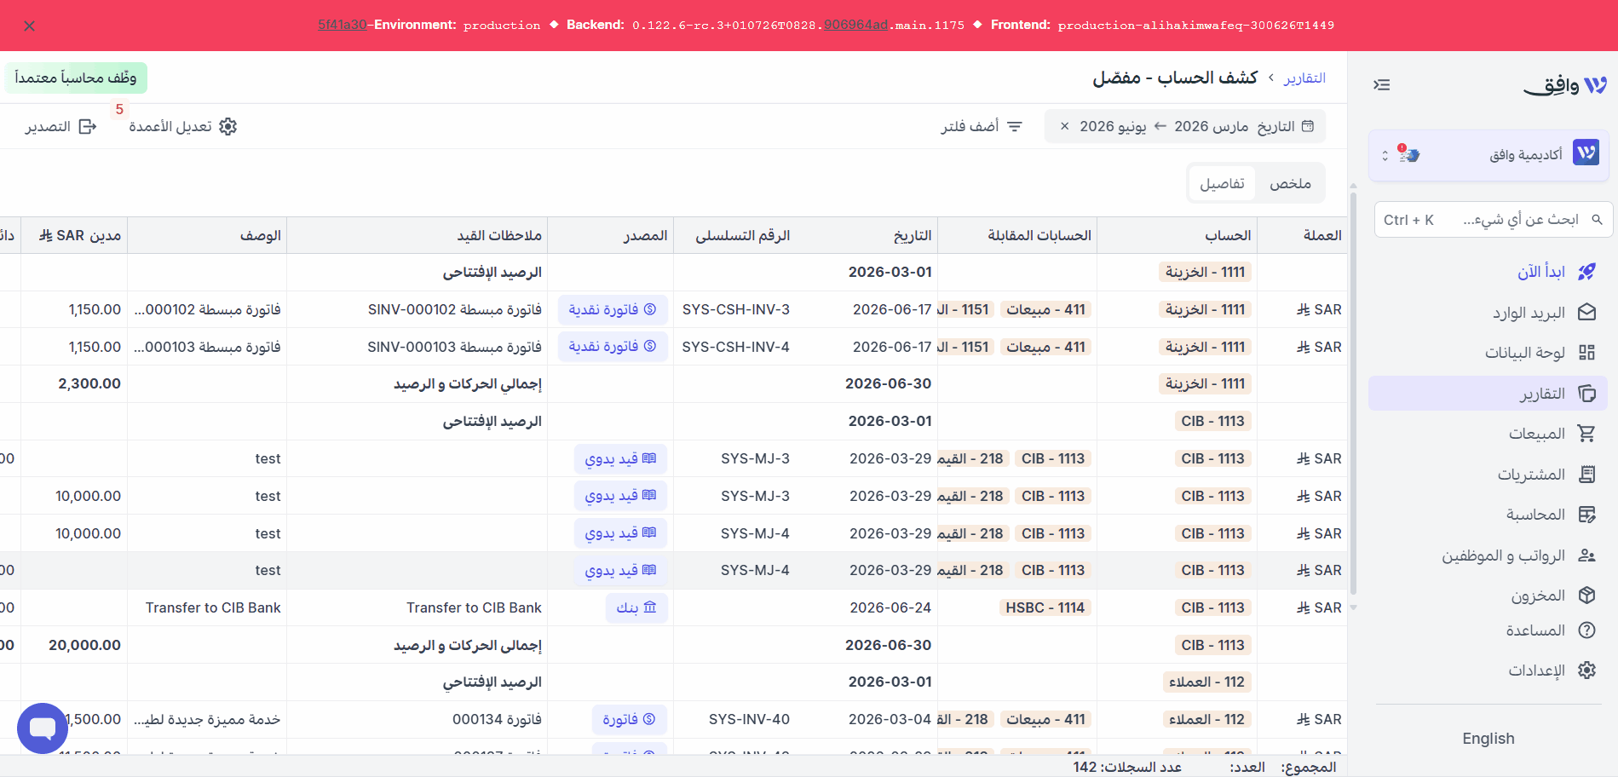Select التقارير in the sidebar
1618x777 pixels.
(1488, 394)
